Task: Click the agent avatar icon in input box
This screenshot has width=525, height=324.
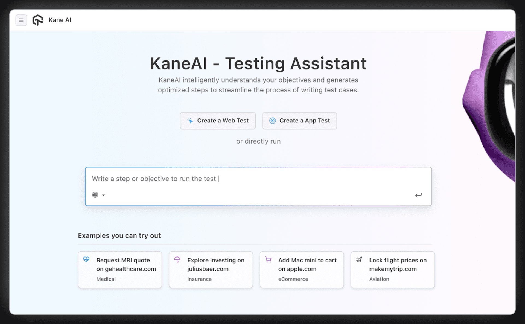Action: [x=95, y=195]
